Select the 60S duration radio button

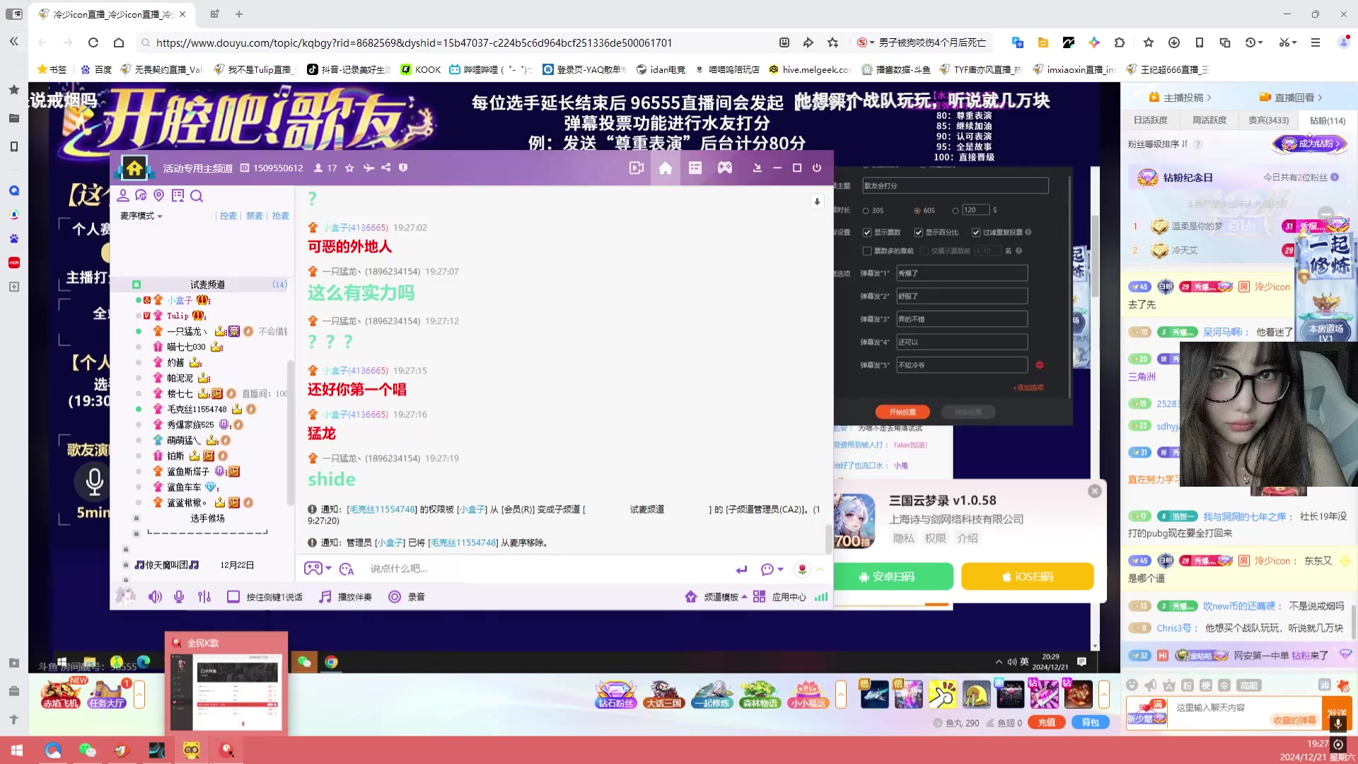pos(917,211)
